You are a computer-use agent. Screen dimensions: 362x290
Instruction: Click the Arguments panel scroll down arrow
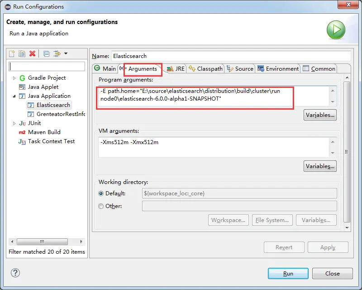click(347, 228)
